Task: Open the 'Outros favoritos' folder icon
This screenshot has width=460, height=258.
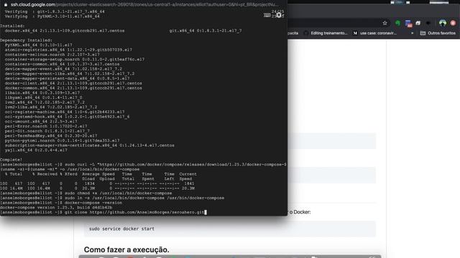Action: click(x=423, y=33)
